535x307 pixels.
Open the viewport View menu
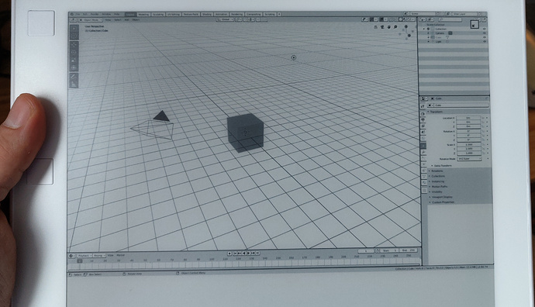pyautogui.click(x=108, y=20)
